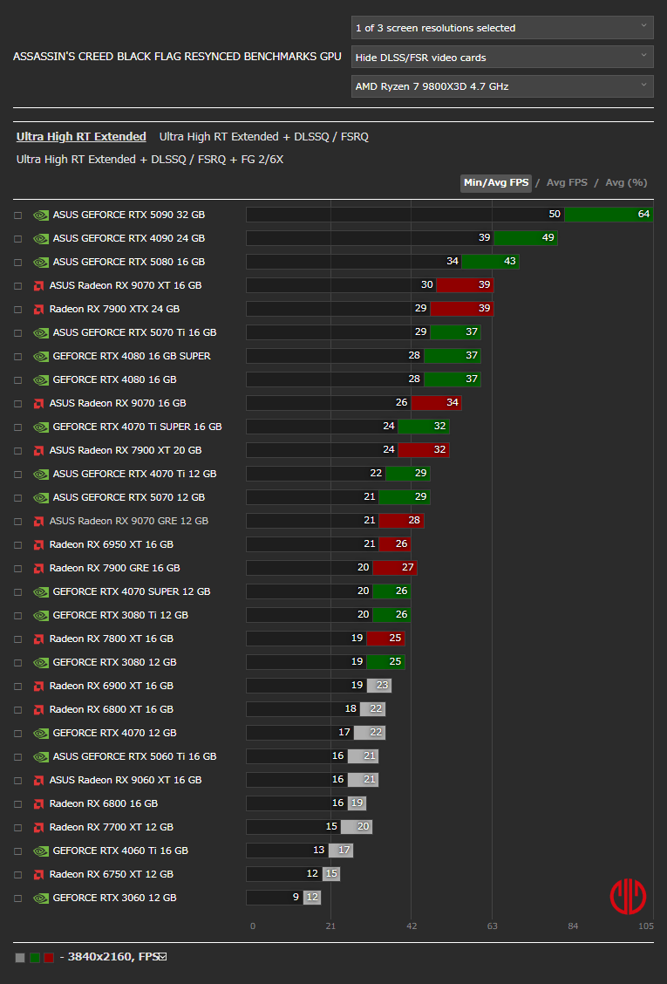This screenshot has height=984, width=667.
Task: Open the screen resolutions dropdown
Action: pos(502,28)
